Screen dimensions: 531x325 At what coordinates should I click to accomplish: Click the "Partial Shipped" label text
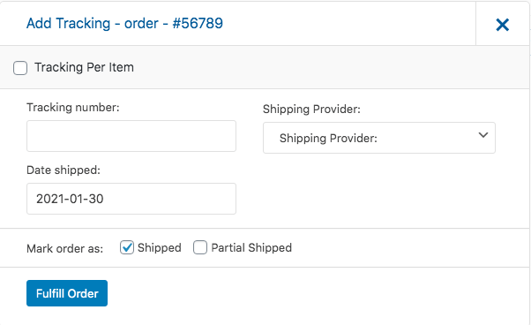coord(251,248)
